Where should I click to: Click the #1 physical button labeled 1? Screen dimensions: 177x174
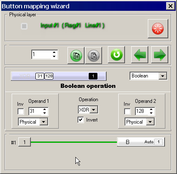click(x=25, y=142)
